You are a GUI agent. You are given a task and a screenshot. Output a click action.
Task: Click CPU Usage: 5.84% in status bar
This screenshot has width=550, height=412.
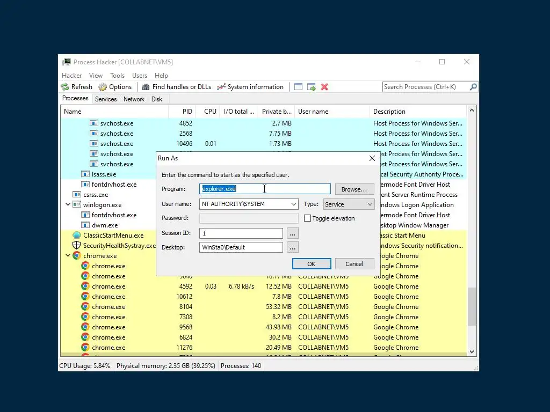pos(84,366)
